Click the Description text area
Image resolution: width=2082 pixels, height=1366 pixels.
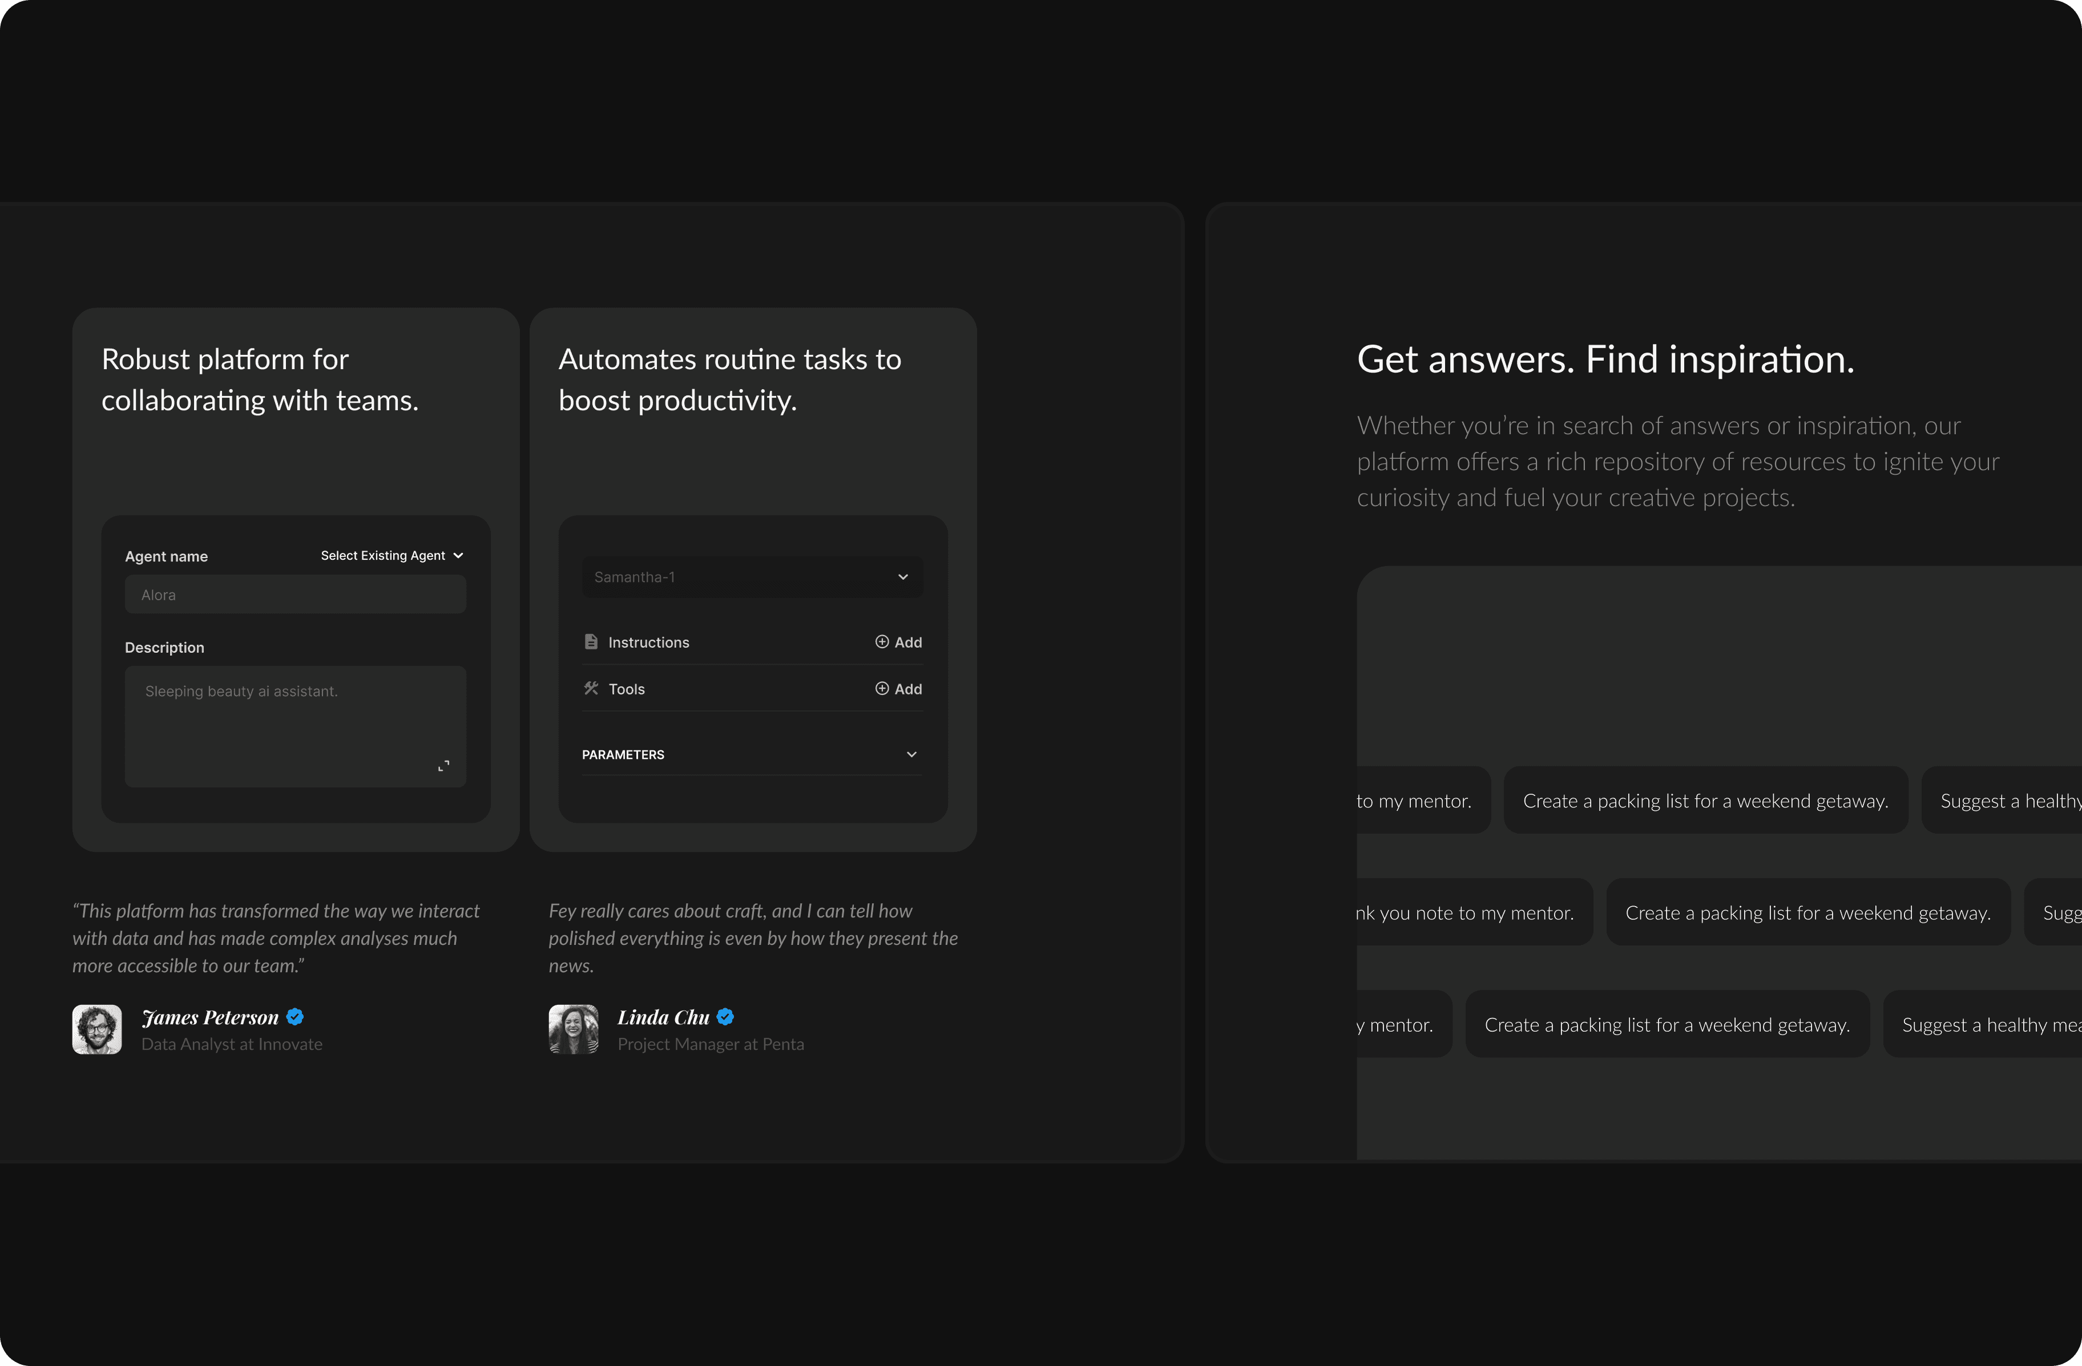pyautogui.click(x=296, y=726)
